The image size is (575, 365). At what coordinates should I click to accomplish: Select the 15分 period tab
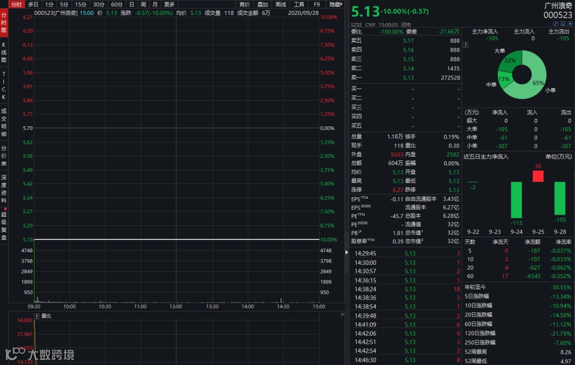point(81,4)
